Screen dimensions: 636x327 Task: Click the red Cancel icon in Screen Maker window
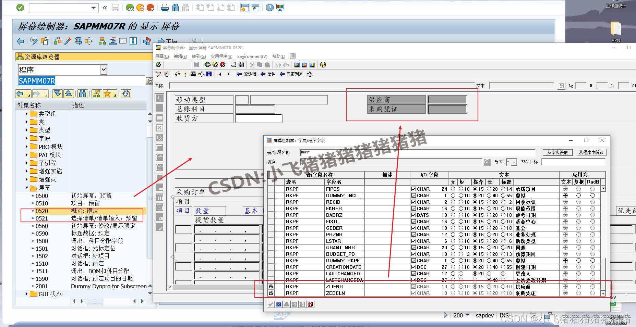(x=223, y=65)
